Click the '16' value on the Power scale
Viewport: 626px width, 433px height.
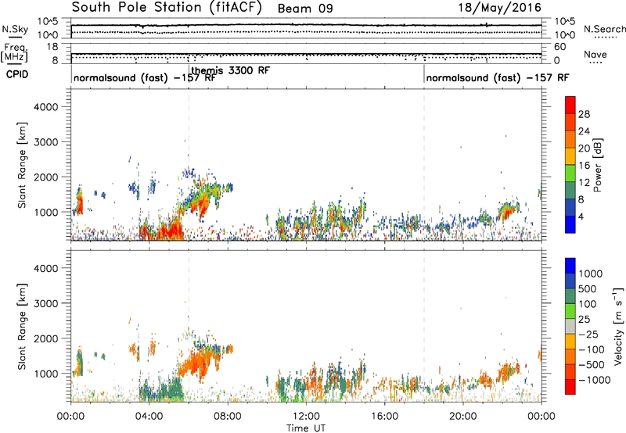tap(584, 166)
